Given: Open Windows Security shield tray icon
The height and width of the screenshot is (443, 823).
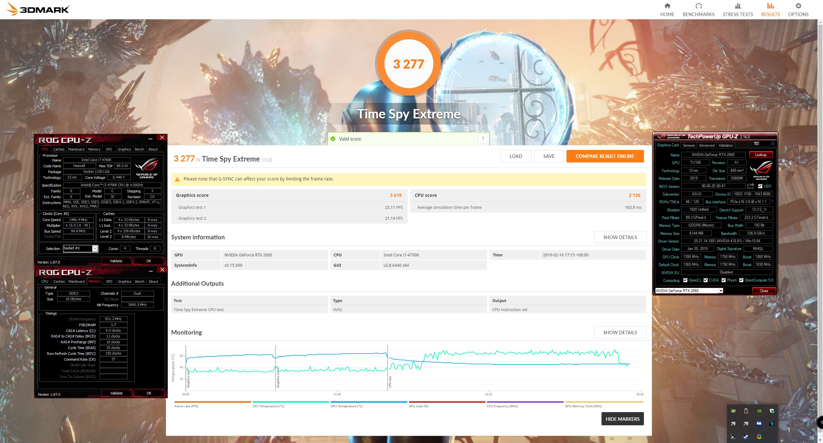Looking at the screenshot, I should pyautogui.click(x=772, y=411).
